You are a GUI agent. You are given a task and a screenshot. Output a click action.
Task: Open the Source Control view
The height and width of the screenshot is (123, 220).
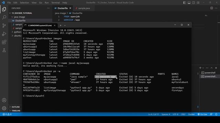pos(4,26)
